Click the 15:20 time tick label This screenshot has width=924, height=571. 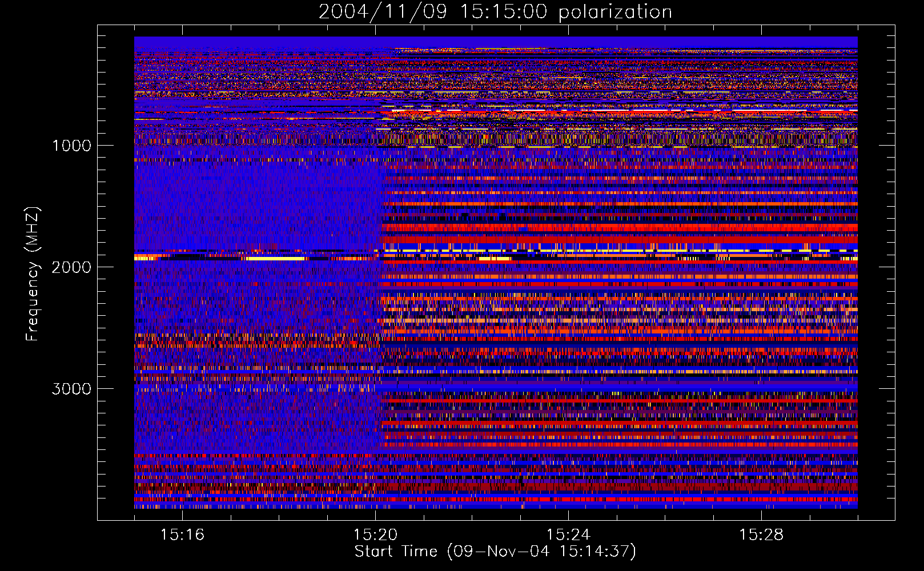375,534
